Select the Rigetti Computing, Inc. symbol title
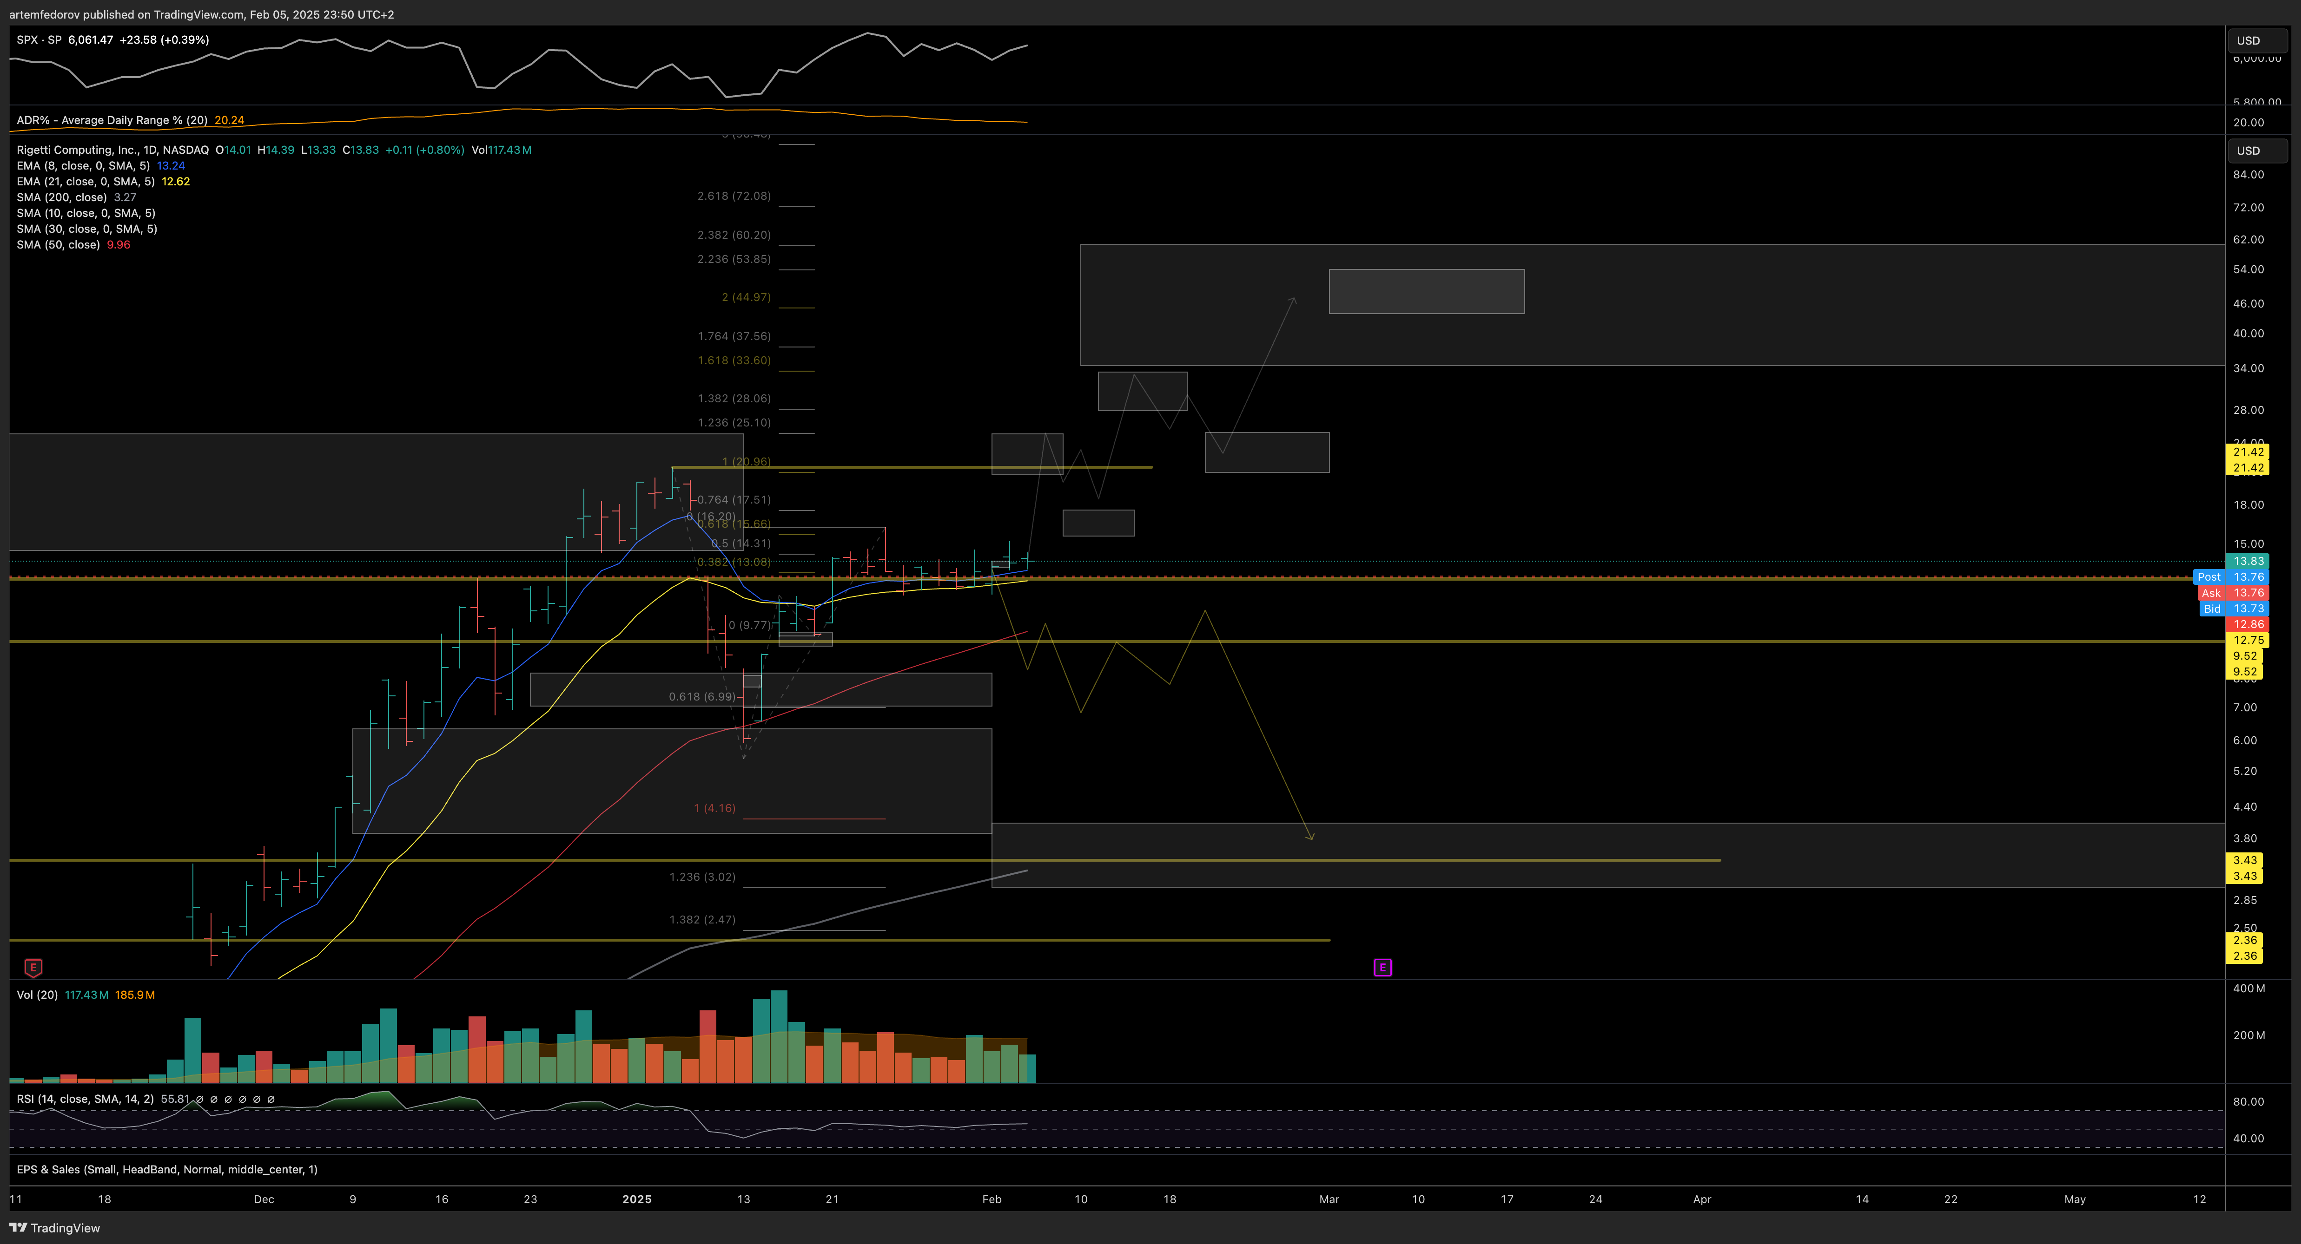Image resolution: width=2301 pixels, height=1244 pixels. tap(112, 150)
